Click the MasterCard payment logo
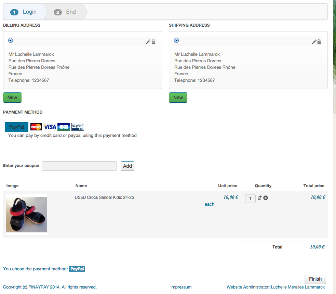Viewport: 336px width, 294px height. click(x=36, y=127)
